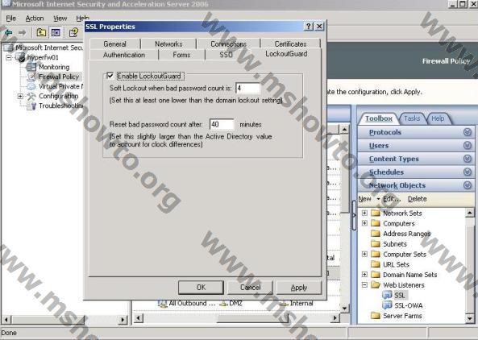Toggle the Enable LockoutGuard checkbox
The image size is (478, 340).
(110, 76)
